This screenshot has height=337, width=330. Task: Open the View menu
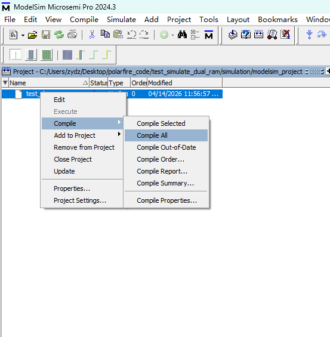(53, 20)
